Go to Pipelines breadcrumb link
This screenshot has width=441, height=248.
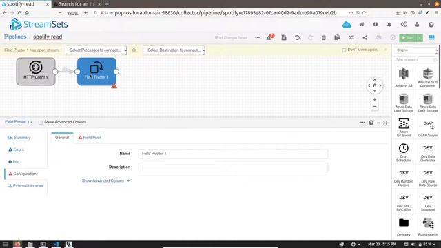(x=15, y=37)
